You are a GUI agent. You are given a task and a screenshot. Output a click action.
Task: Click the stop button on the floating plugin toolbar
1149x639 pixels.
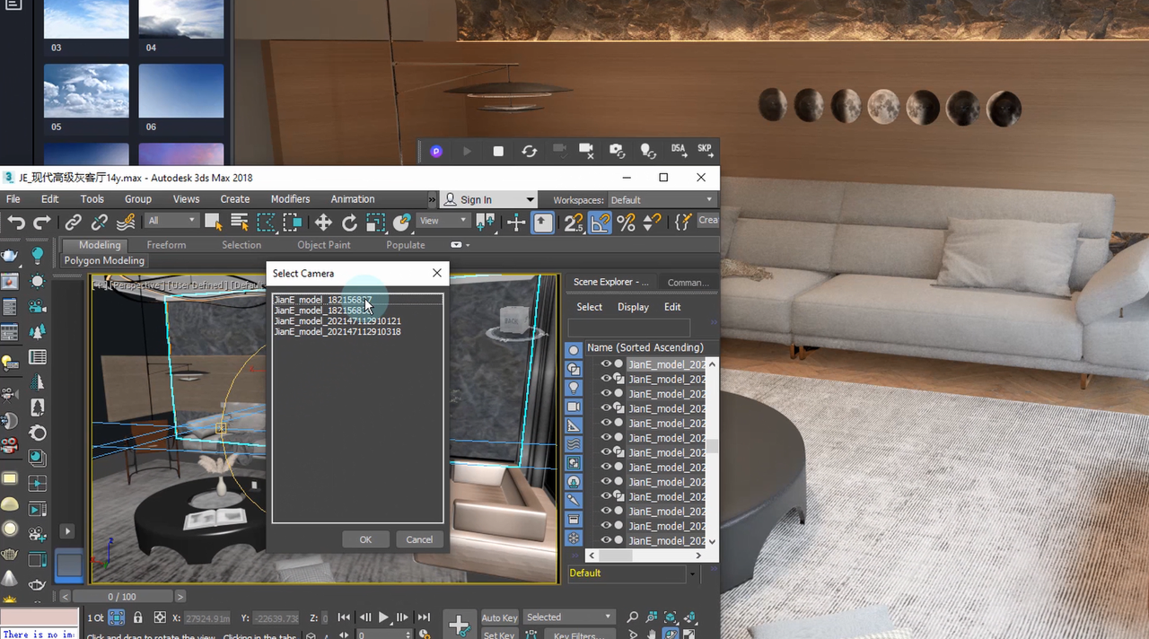498,152
